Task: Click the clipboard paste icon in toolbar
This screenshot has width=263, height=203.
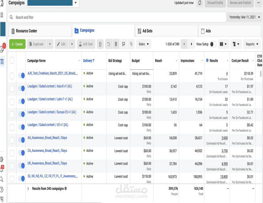Action: pyautogui.click(x=100, y=44)
